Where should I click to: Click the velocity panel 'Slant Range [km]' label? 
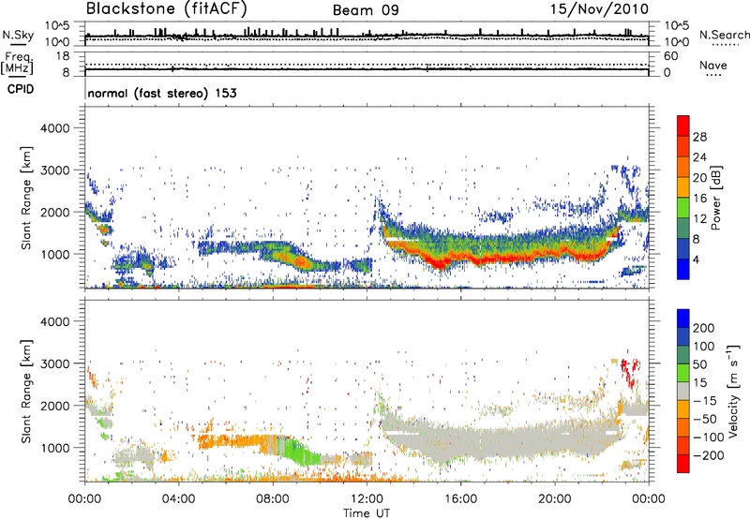(26, 391)
